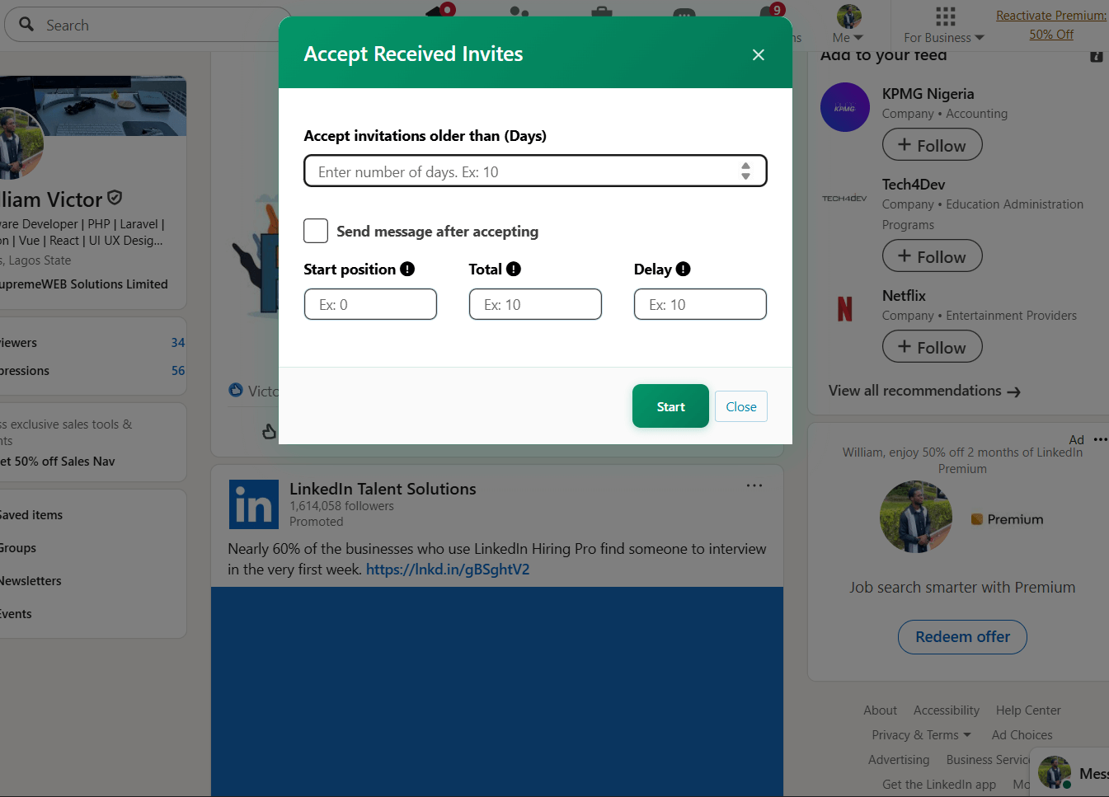1109x797 pixels.
Task: Open Groups in left sidebar
Action: (x=18, y=548)
